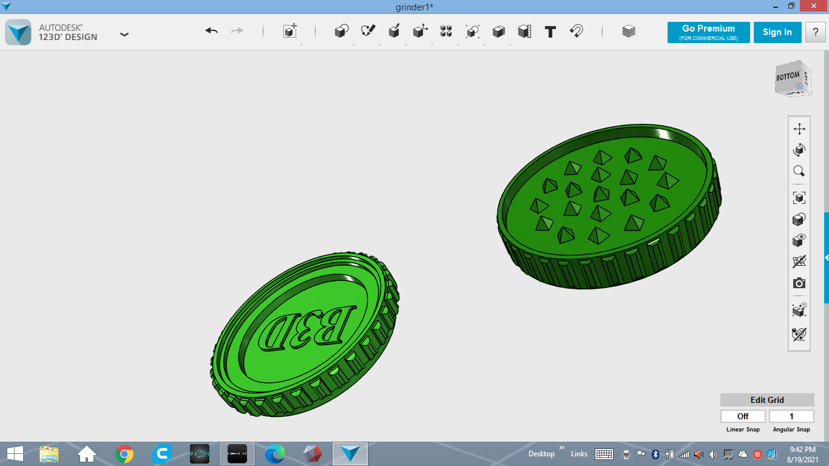Open the cloud sync tray icon
Screen dimensions: 829x466
pyautogui.click(x=743, y=454)
